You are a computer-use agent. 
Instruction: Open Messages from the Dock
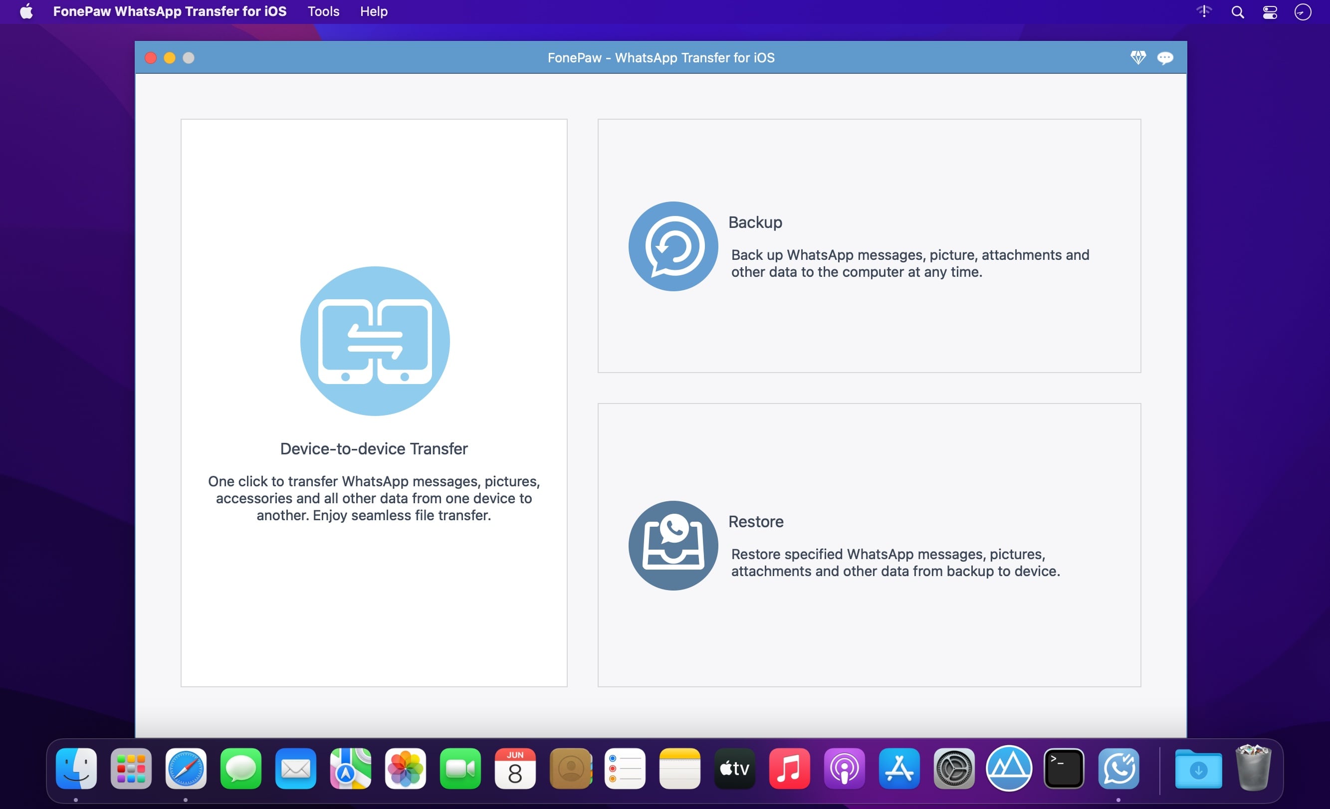click(241, 769)
